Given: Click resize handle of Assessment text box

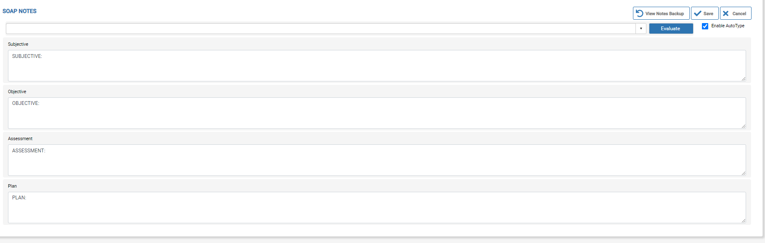Looking at the screenshot, I should [743, 173].
